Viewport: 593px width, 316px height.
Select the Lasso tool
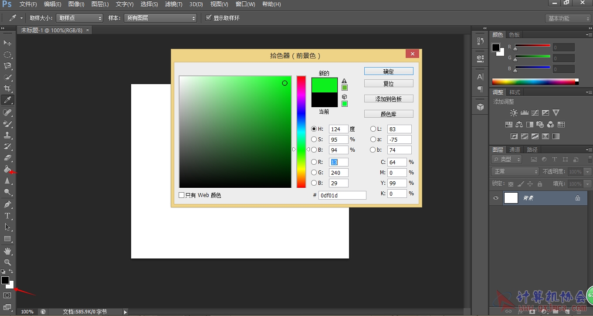(7, 66)
